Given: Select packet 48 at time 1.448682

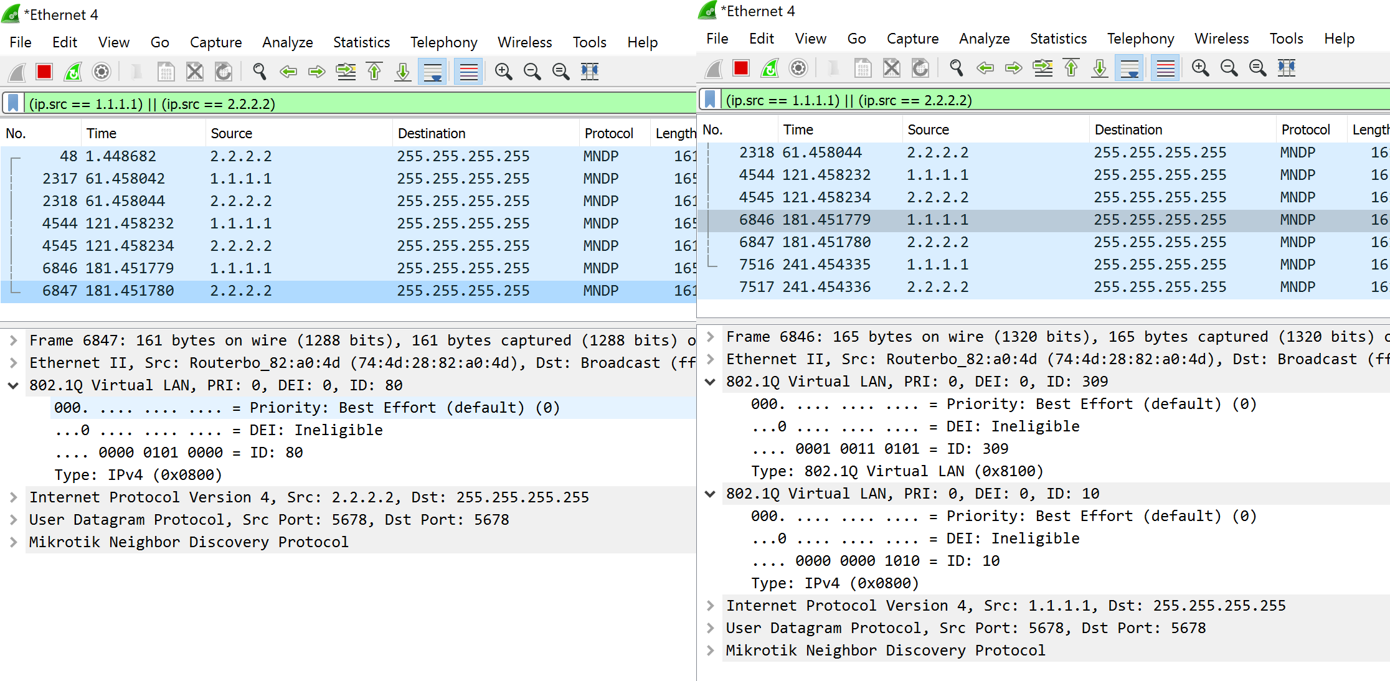Looking at the screenshot, I should click(348, 156).
